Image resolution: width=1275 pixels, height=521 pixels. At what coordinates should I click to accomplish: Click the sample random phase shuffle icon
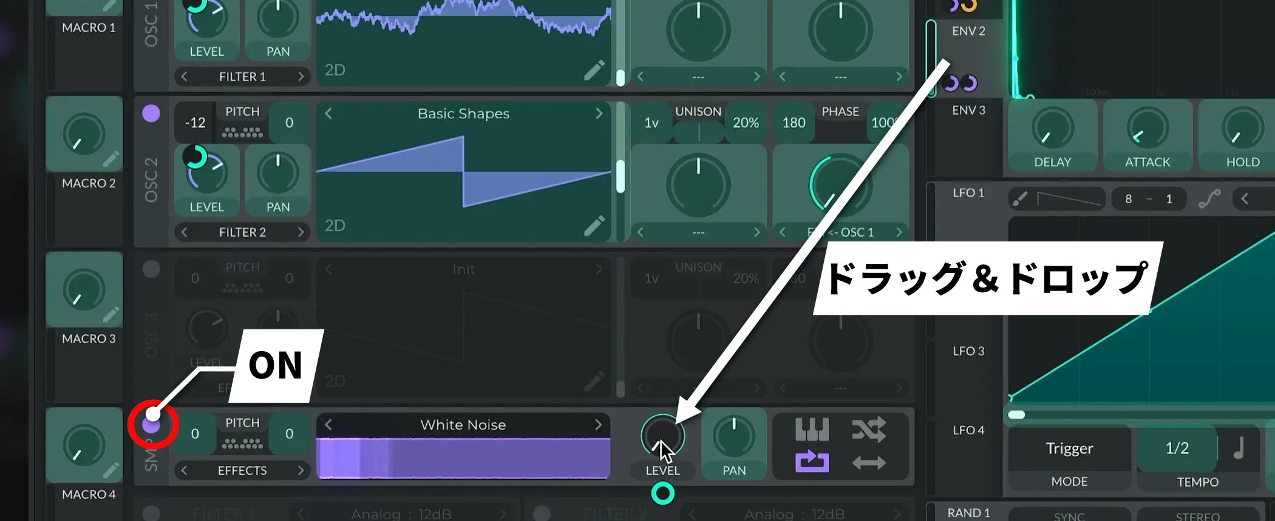(869, 430)
